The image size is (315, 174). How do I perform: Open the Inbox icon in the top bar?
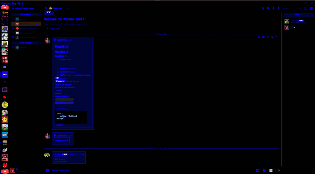[x=306, y=8]
